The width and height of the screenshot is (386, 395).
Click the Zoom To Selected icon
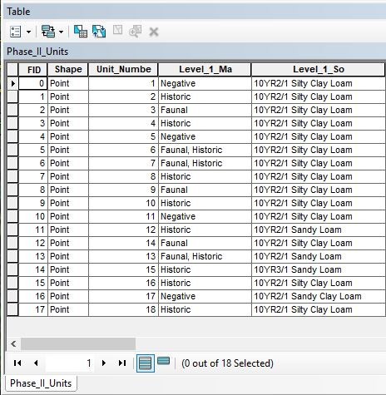[136, 31]
